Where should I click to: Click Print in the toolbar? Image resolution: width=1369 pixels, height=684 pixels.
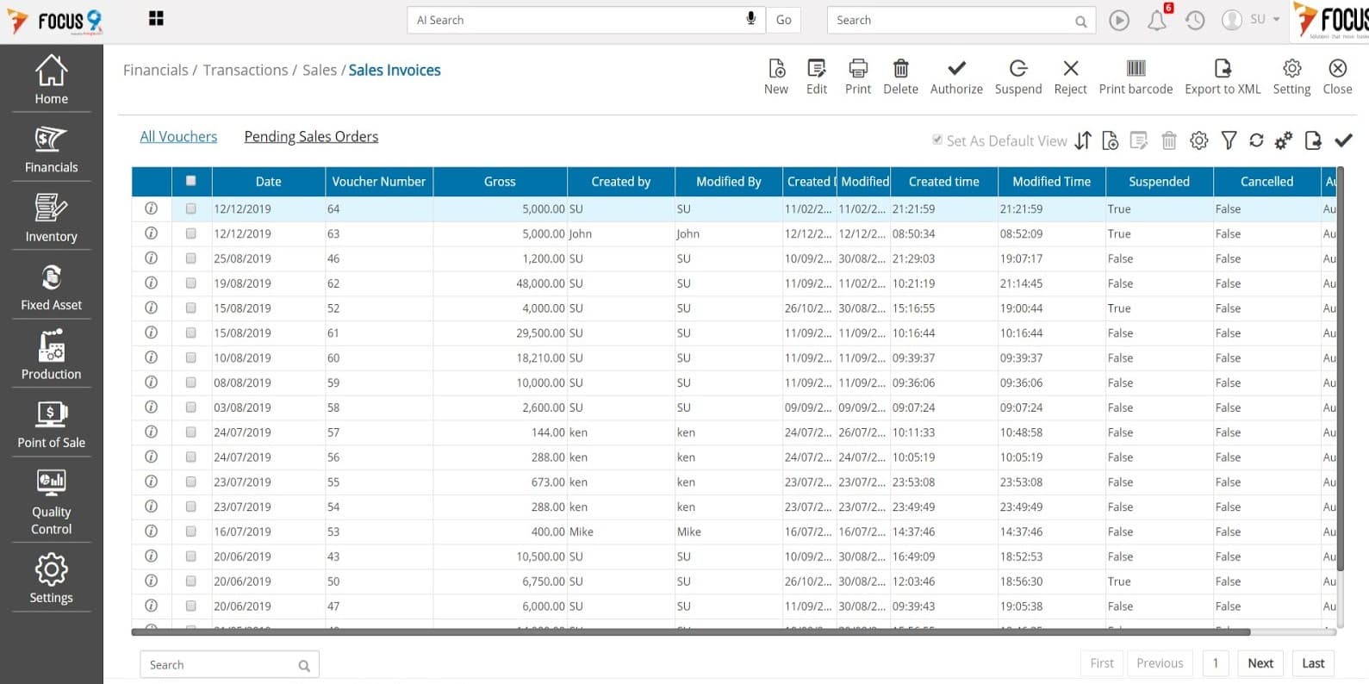858,77
